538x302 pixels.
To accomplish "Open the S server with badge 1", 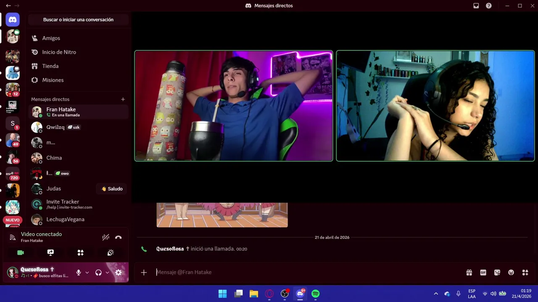I will (13, 123).
